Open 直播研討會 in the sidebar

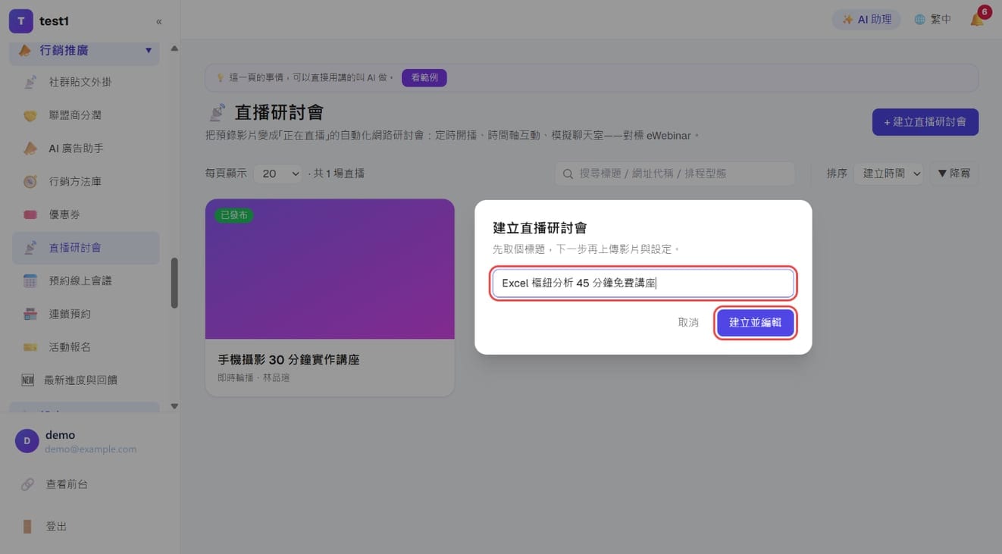(86, 248)
